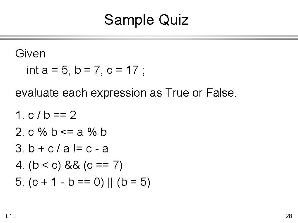Click the word False in the instructions
The width and height of the screenshot is (298, 223).
(x=221, y=93)
